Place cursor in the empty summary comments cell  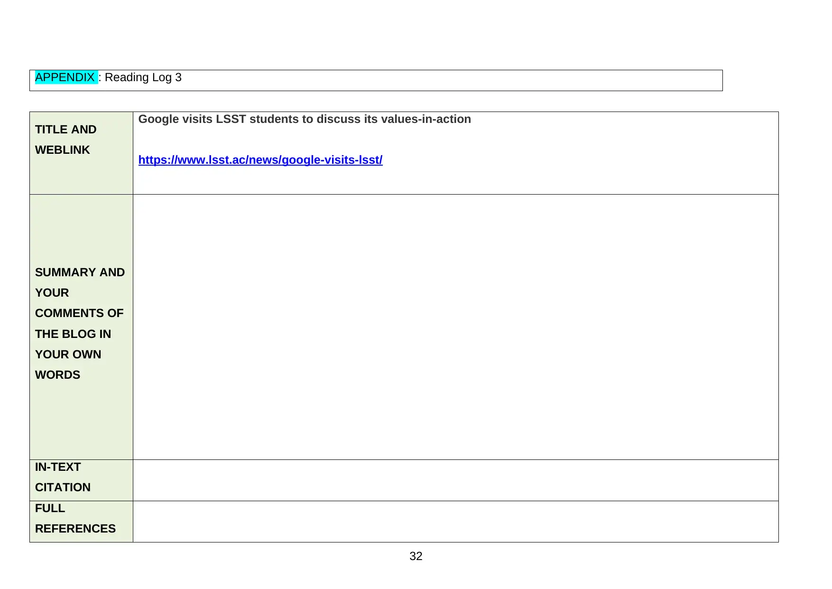pos(456,327)
